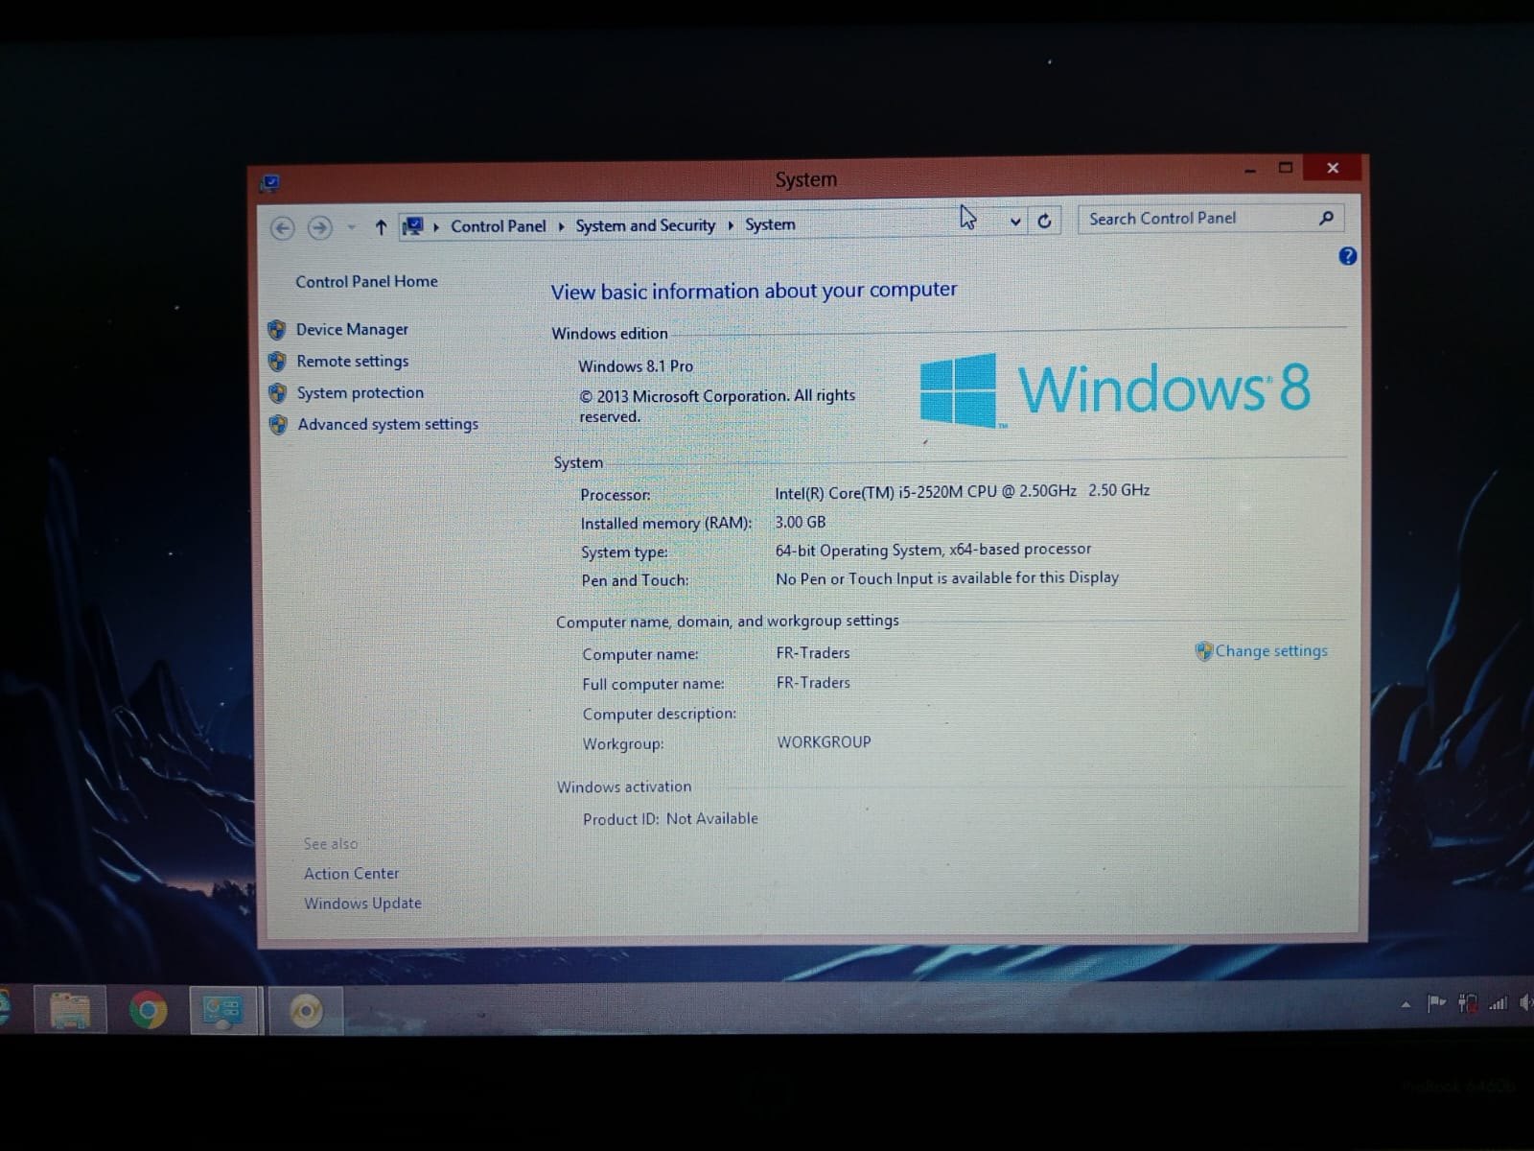Screen dimensions: 1534x1151
Task: Click the shield icon beside Change settings
Action: pyautogui.click(x=1204, y=651)
